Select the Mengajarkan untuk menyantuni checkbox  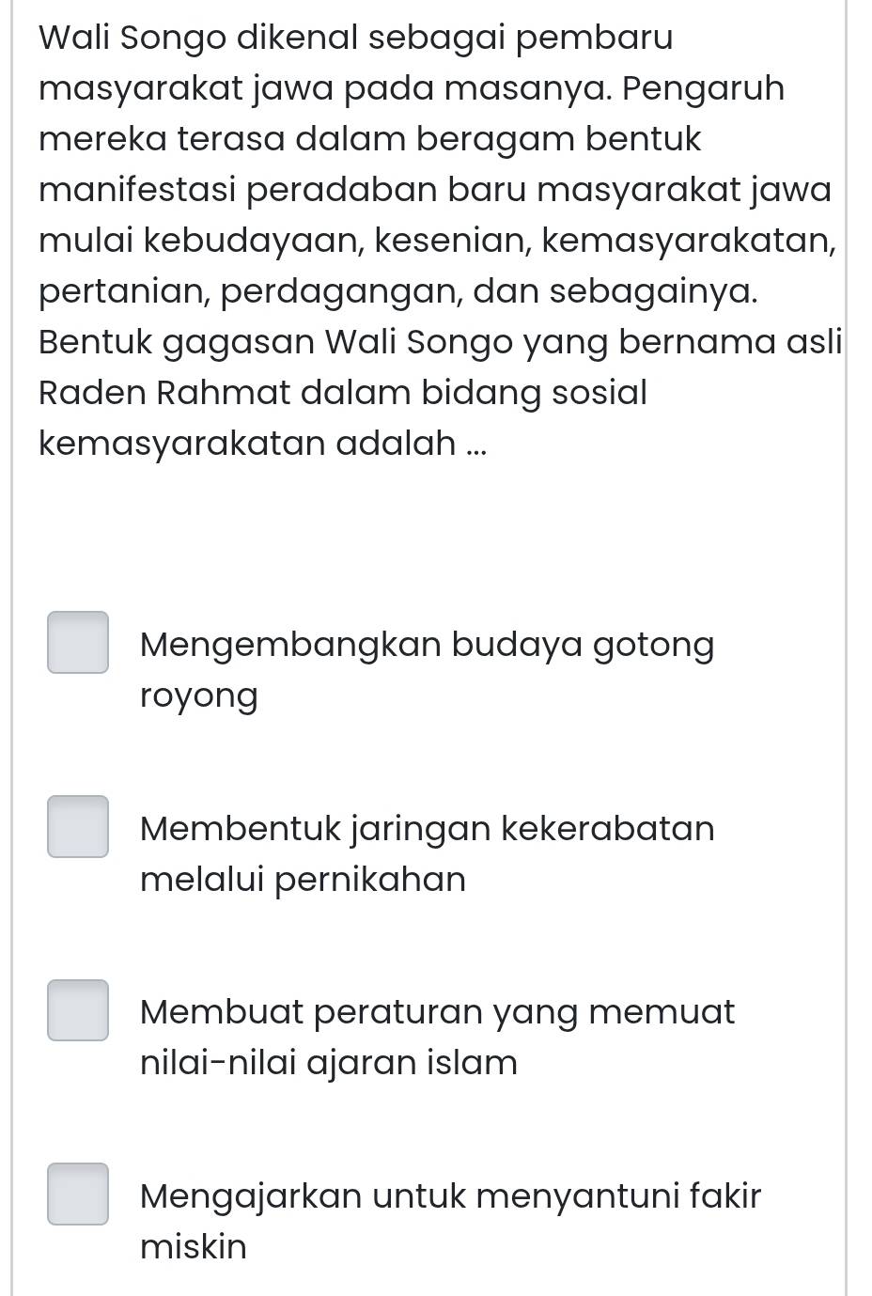tap(78, 1195)
